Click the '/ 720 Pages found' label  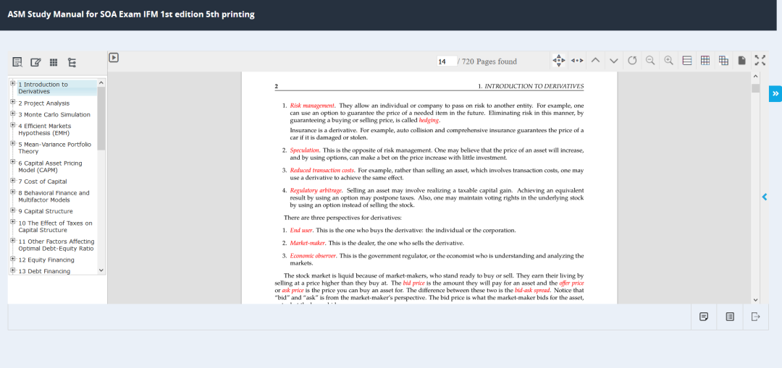pyautogui.click(x=487, y=61)
